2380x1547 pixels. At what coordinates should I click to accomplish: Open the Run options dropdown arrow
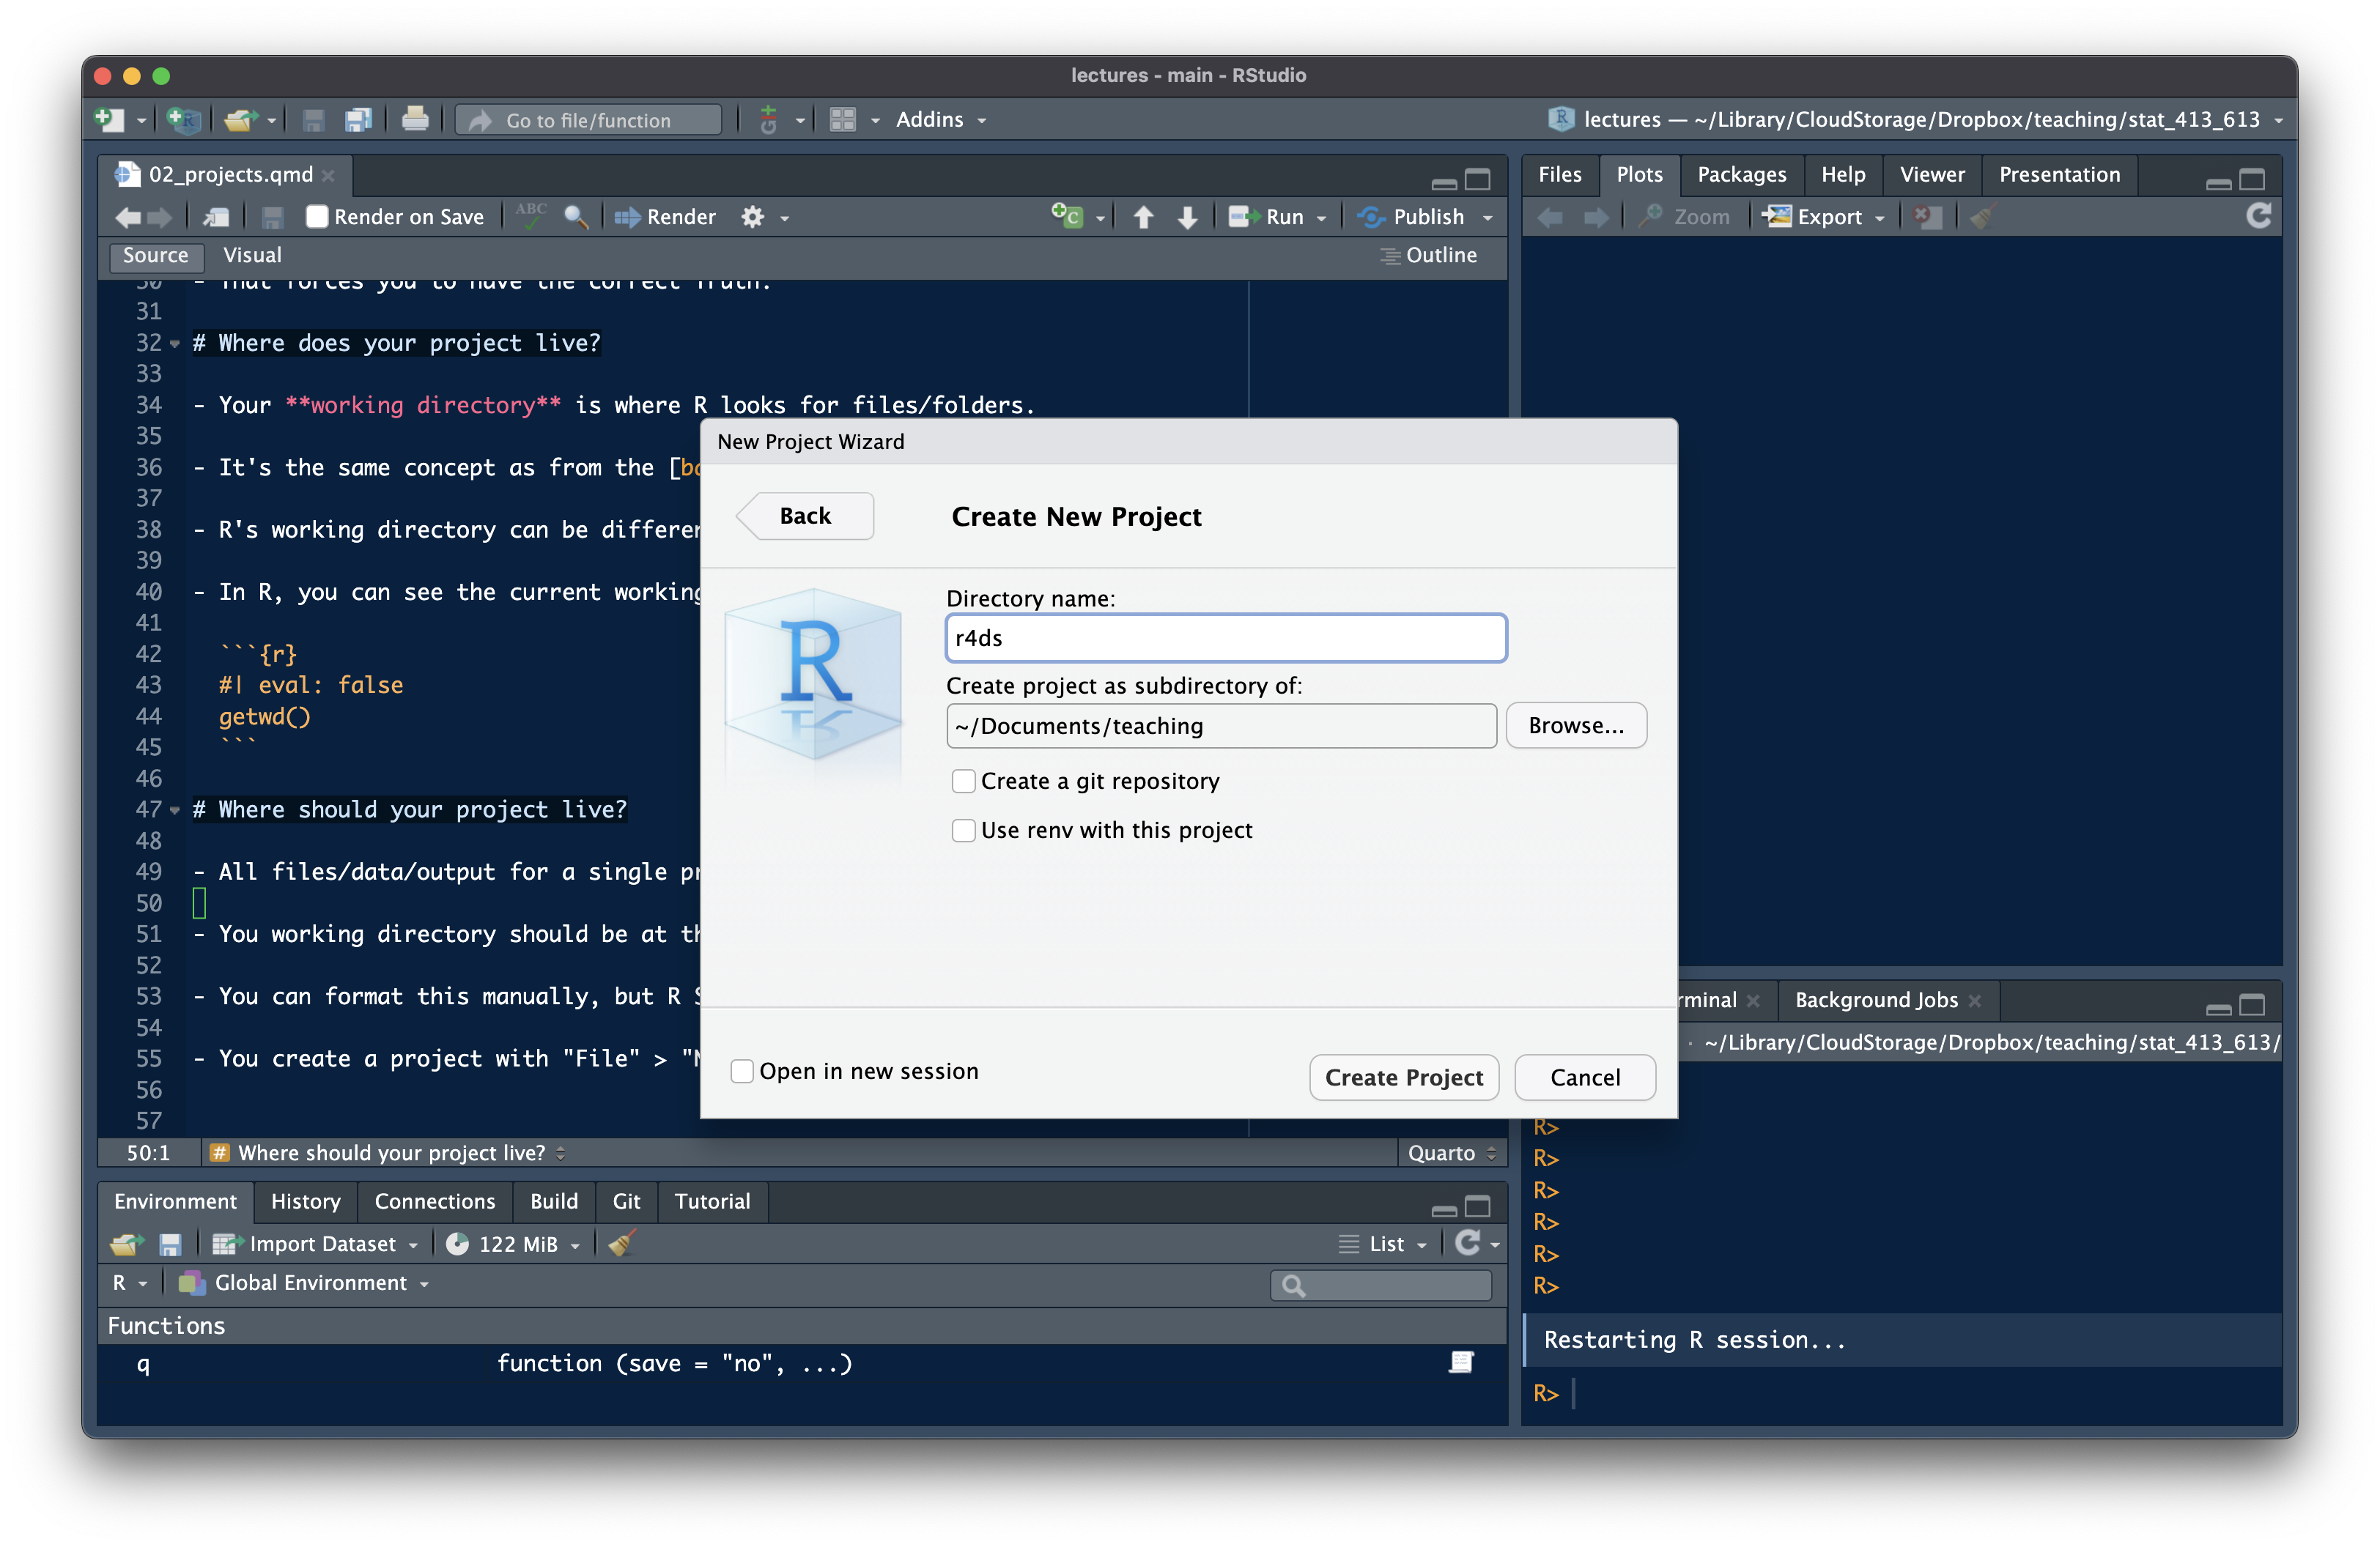point(1321,218)
